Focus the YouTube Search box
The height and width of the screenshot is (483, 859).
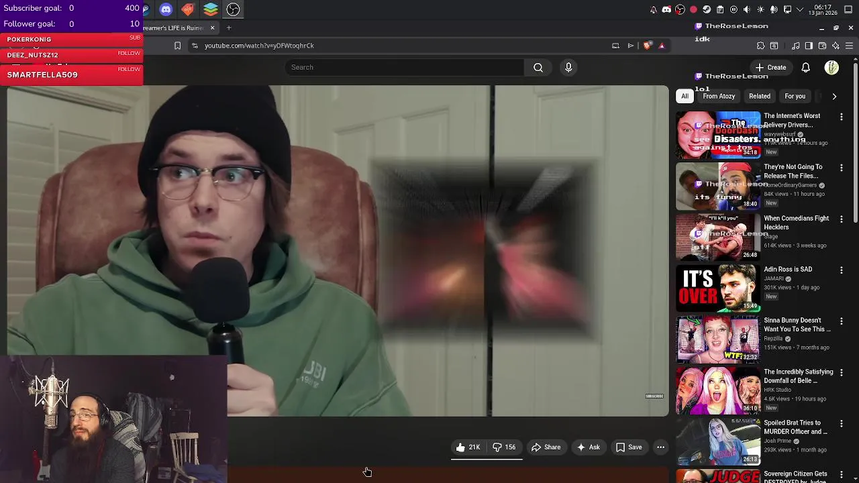click(404, 67)
